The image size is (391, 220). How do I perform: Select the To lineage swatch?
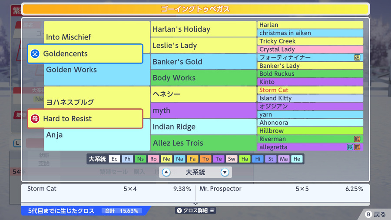click(205, 159)
